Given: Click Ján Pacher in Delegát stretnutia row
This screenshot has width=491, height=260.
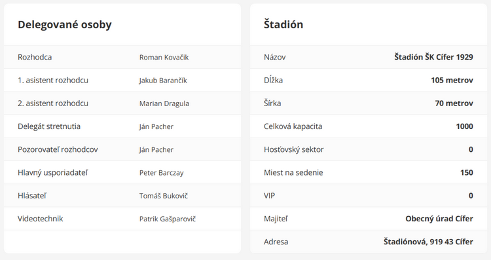Looking at the screenshot, I should 156,126.
